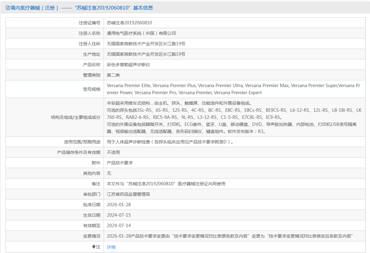Click the 注册人住所 address value
This screenshot has width=370, height=253.
(146, 44)
